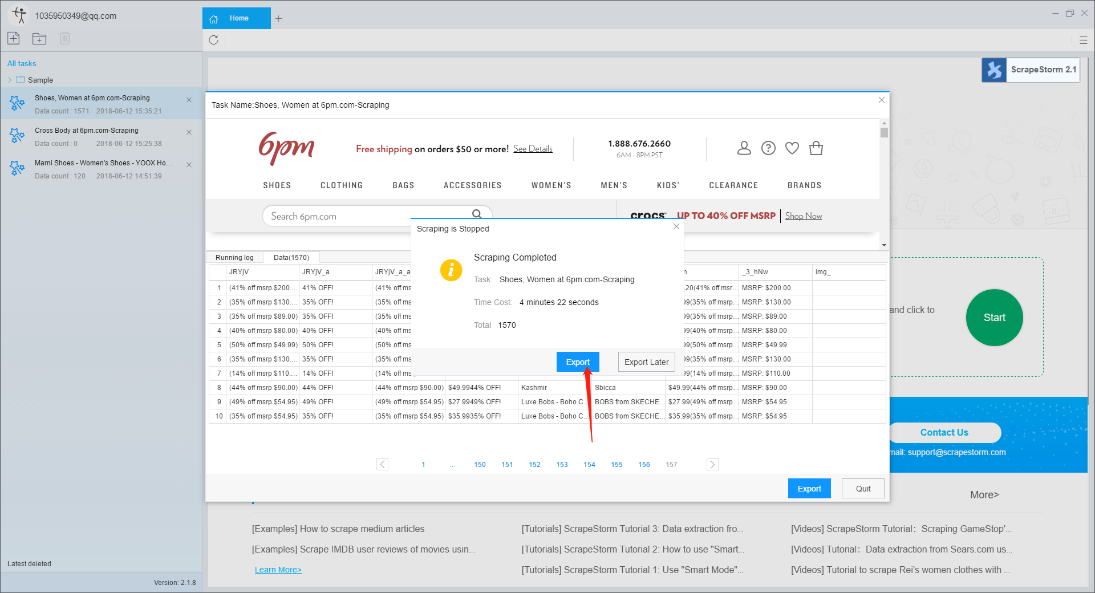
Task: Click the Contact Us button
Action: (x=944, y=432)
